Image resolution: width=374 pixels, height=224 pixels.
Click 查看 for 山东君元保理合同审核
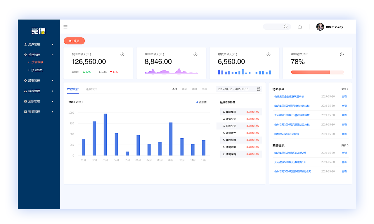click(x=344, y=134)
